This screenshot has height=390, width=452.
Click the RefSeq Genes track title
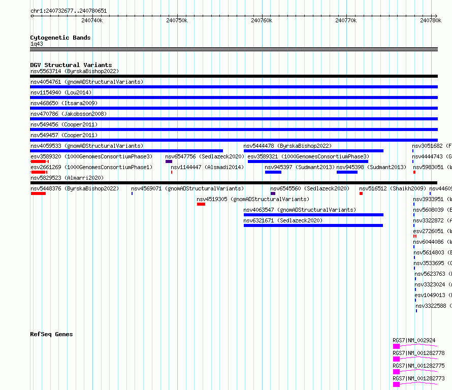click(x=51, y=334)
